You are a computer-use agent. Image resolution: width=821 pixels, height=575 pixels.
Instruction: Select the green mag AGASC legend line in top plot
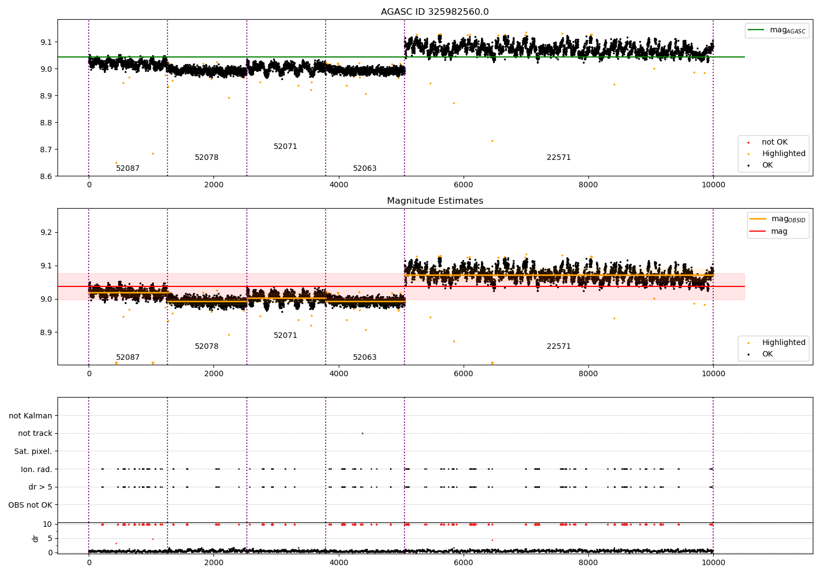pyautogui.click(x=756, y=30)
